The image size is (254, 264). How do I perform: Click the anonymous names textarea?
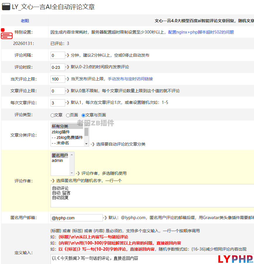tap(152, 195)
